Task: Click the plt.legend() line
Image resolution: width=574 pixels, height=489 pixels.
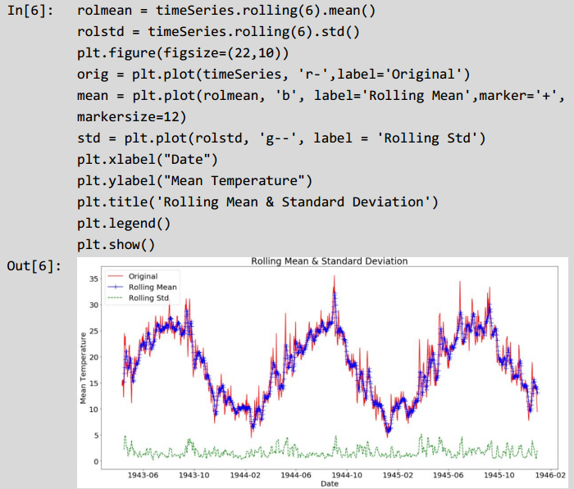Action: coord(124,224)
